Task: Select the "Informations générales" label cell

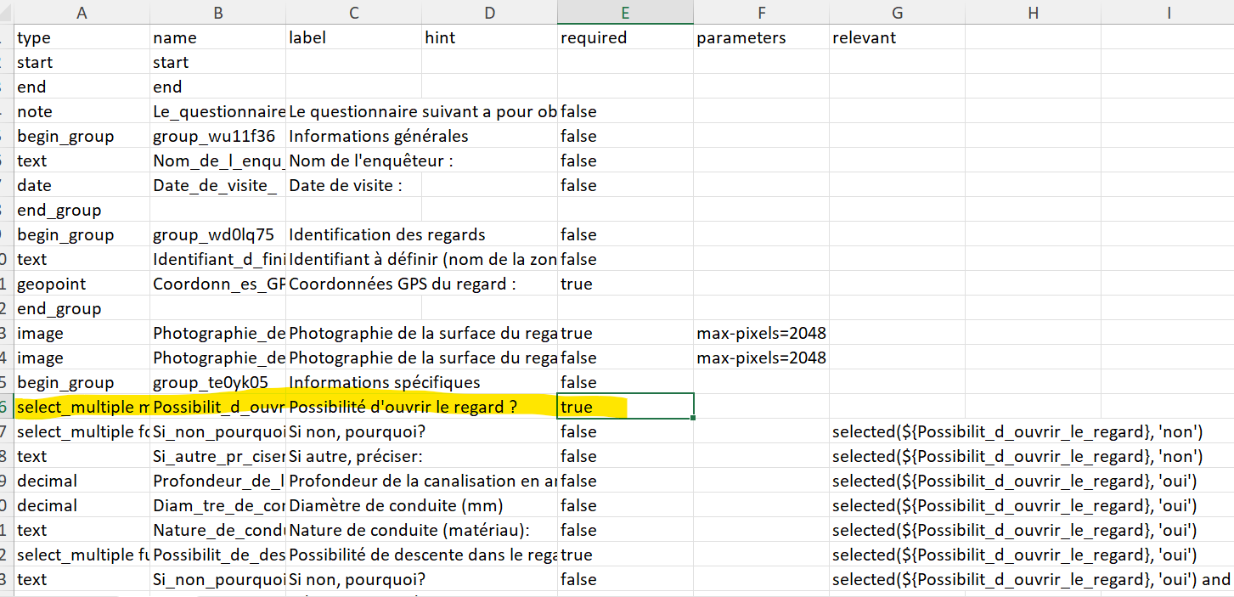Action: tap(379, 136)
